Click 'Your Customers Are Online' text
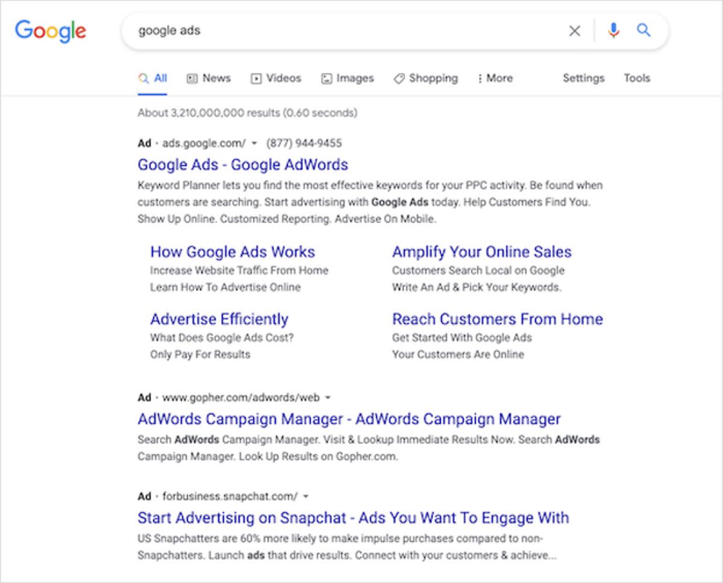 tap(458, 354)
